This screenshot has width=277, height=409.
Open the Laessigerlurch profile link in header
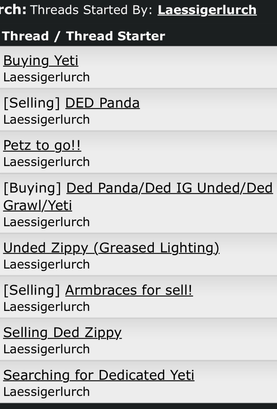coord(207,10)
